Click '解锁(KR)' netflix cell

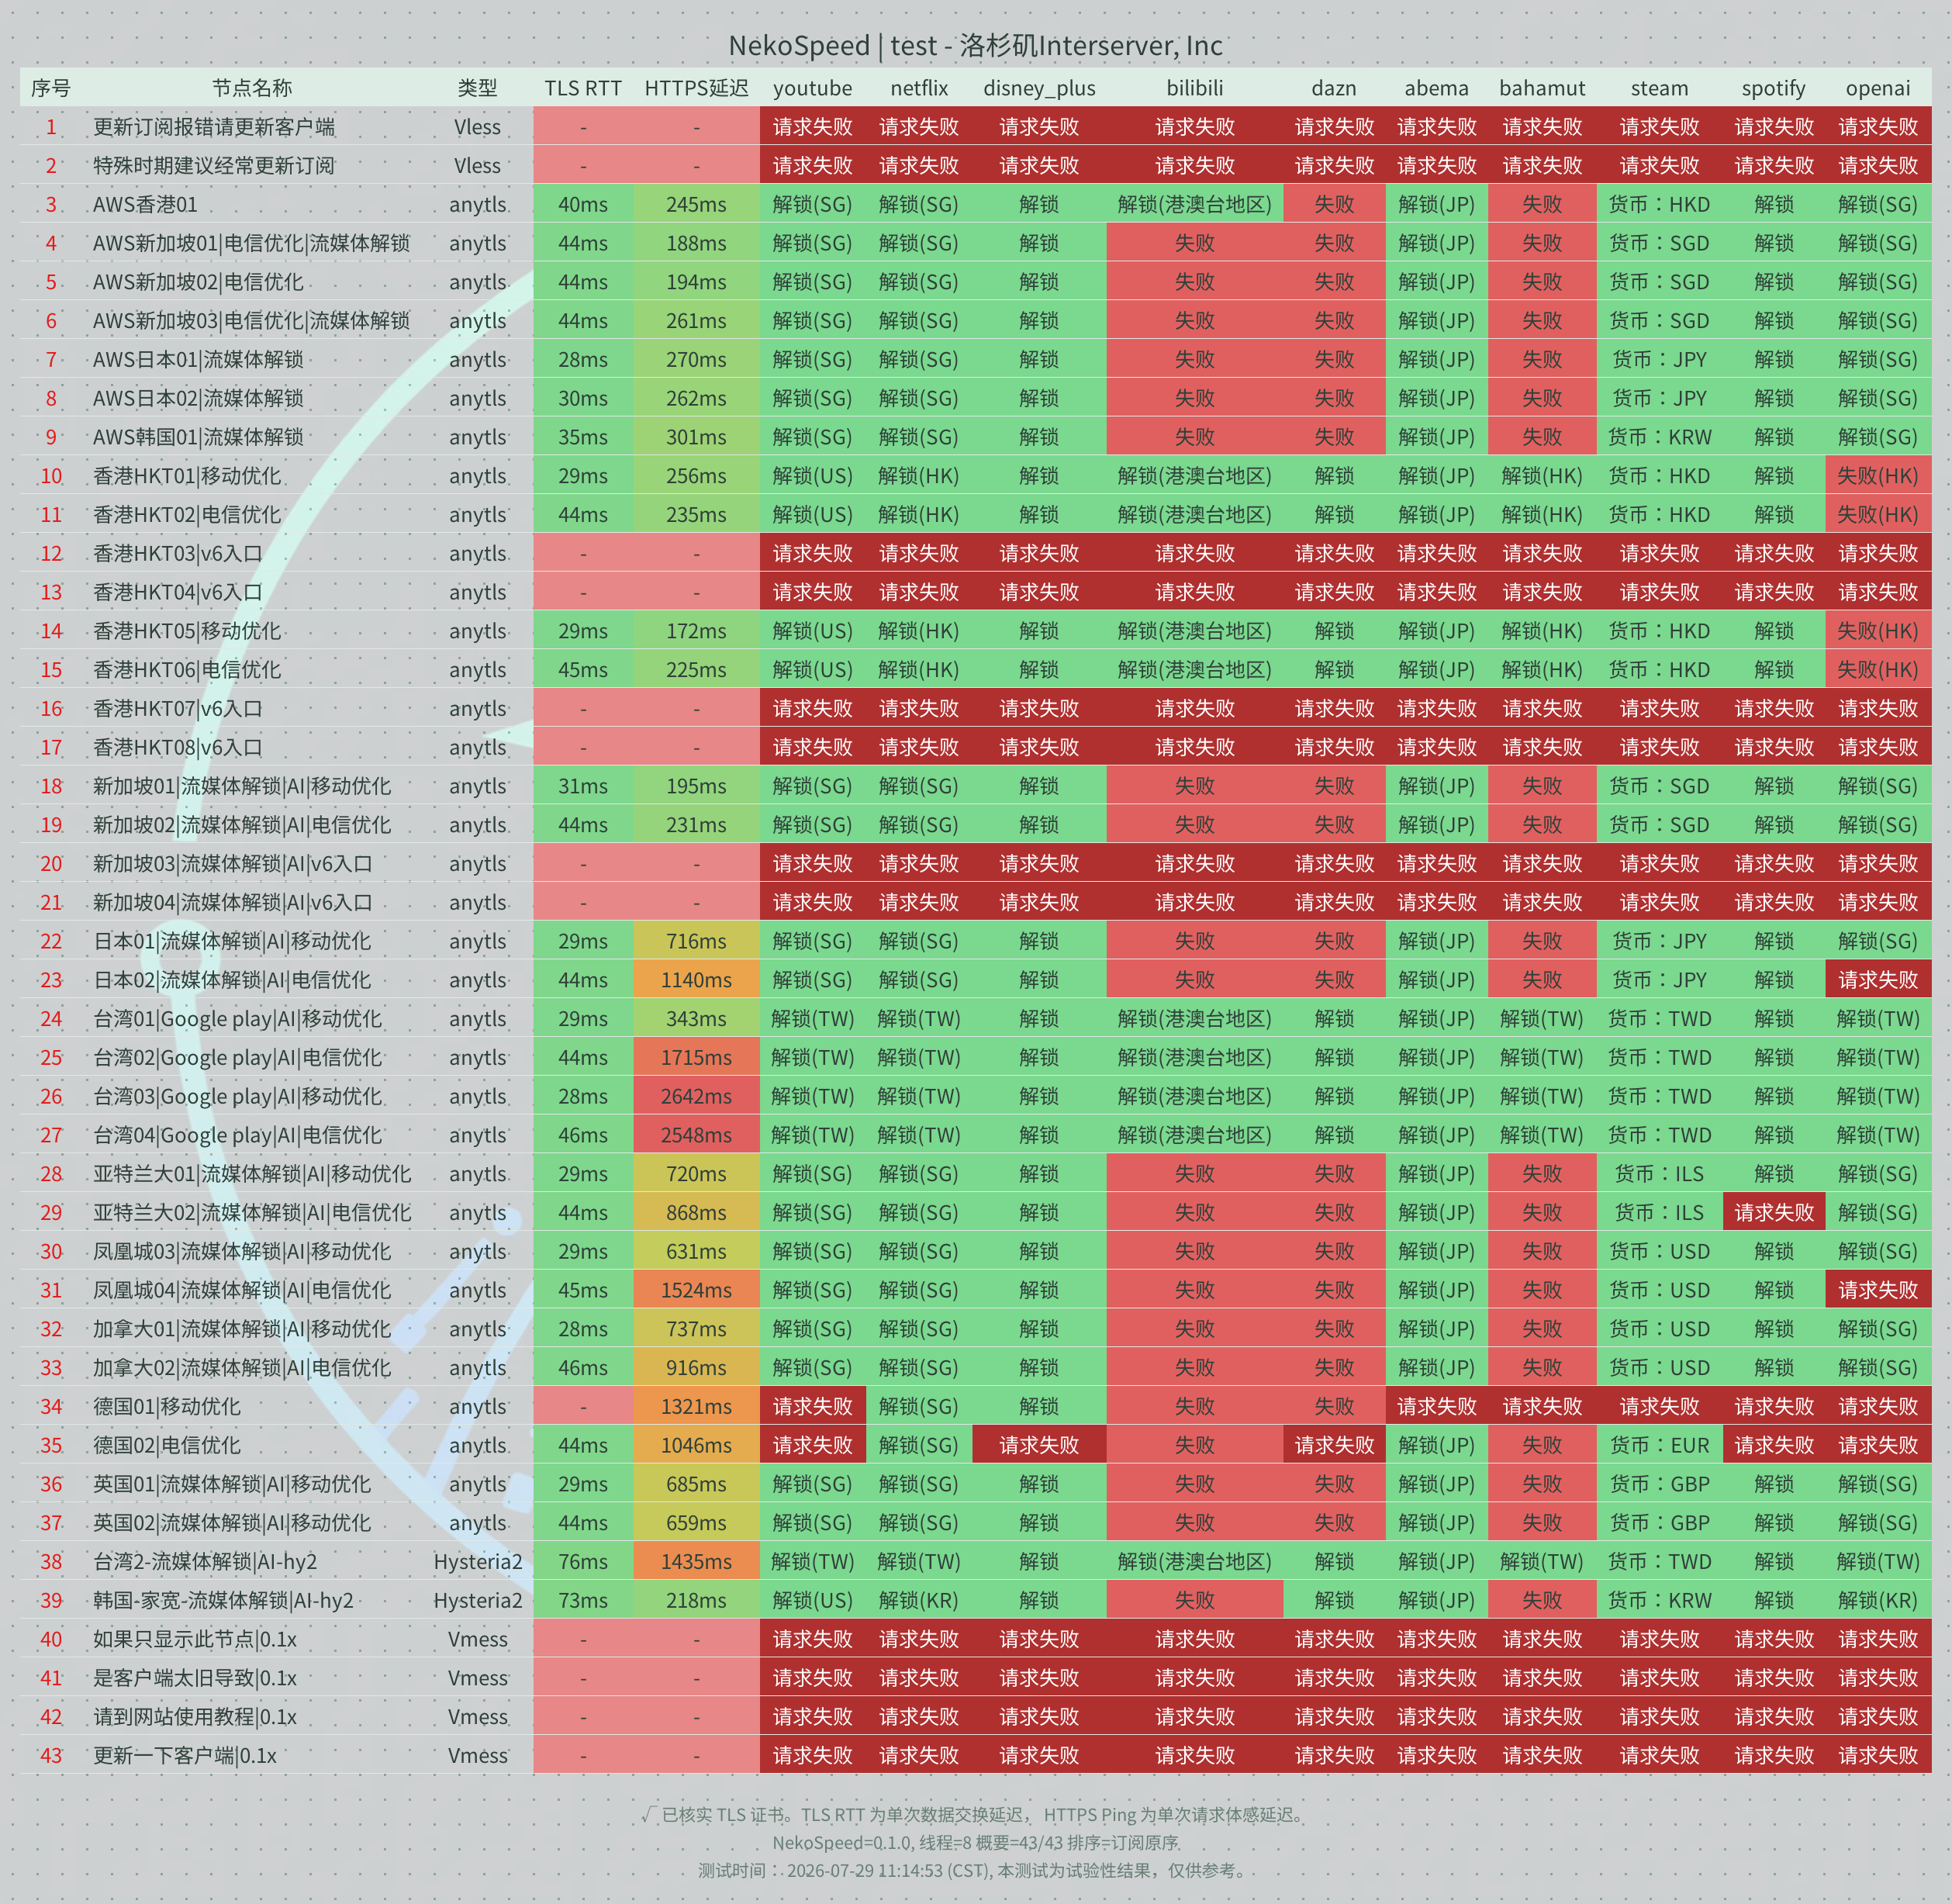918,1600
